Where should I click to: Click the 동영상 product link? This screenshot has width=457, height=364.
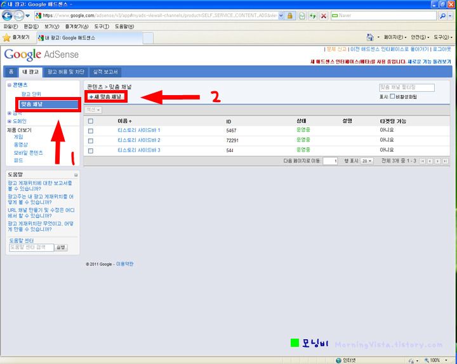coord(21,145)
